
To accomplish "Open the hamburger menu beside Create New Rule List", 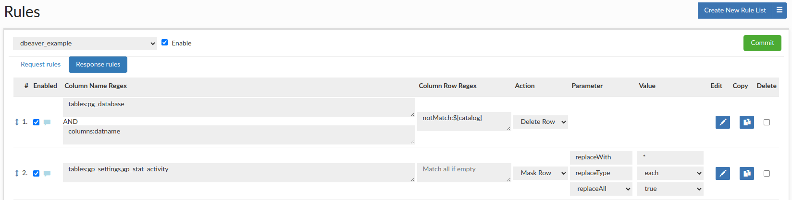I will 780,10.
